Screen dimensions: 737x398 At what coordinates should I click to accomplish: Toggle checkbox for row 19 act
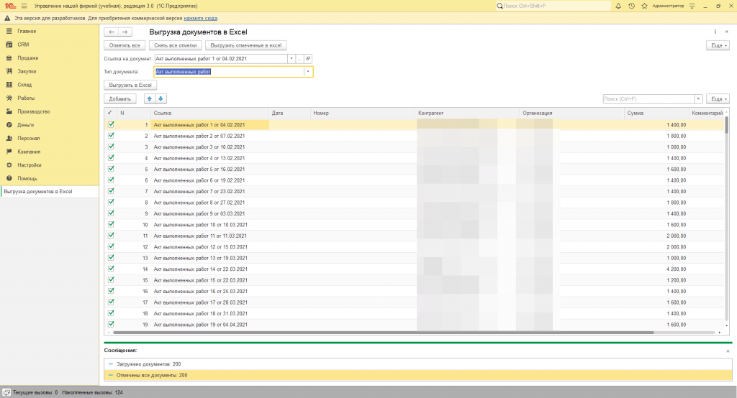click(111, 324)
